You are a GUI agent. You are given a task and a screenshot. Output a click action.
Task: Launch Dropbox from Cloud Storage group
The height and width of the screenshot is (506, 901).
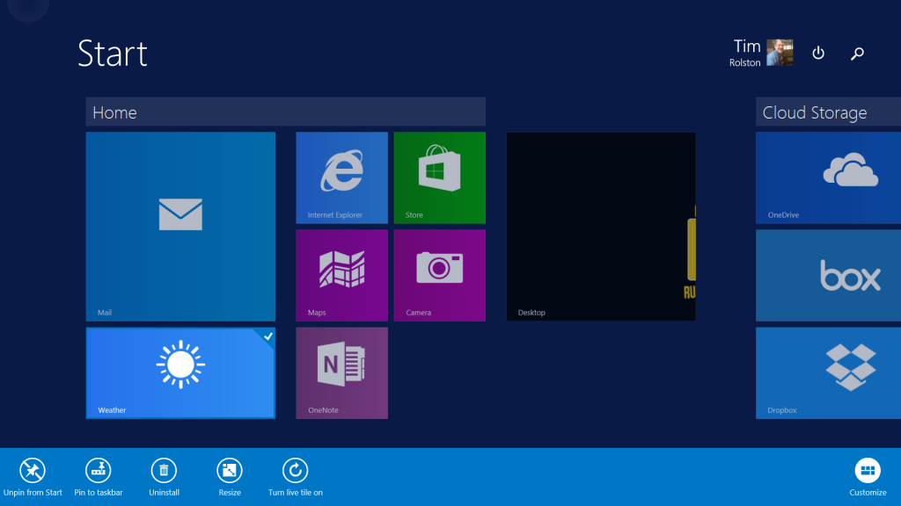827,372
